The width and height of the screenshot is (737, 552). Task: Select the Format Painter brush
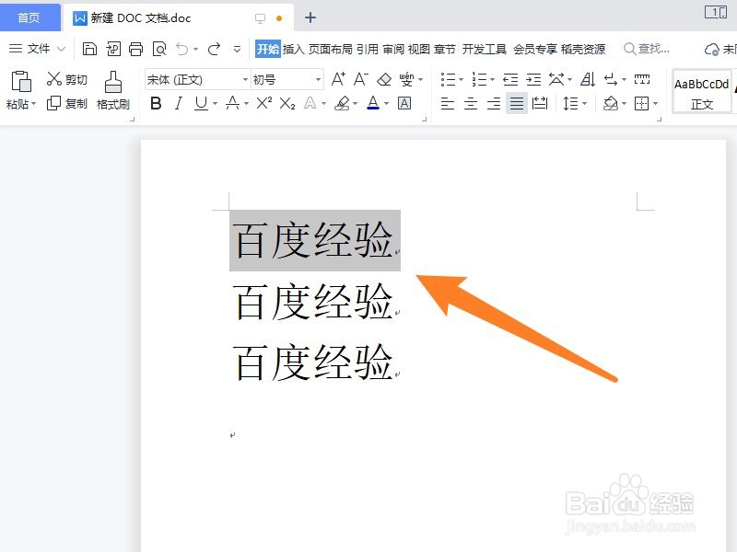pos(112,91)
